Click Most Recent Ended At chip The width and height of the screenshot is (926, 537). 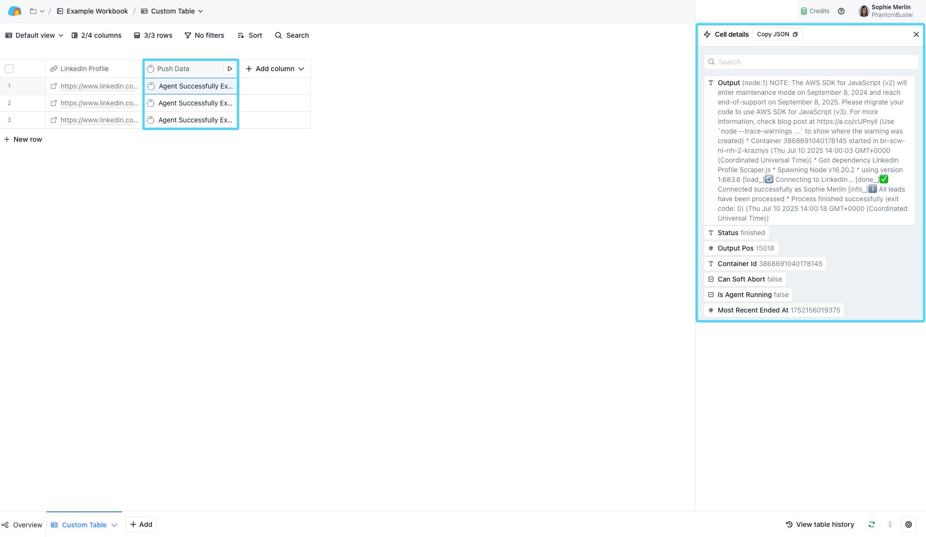tap(774, 310)
